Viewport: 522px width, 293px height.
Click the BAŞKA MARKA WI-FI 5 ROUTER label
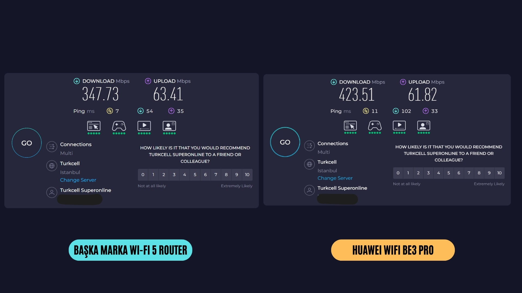pyautogui.click(x=130, y=250)
